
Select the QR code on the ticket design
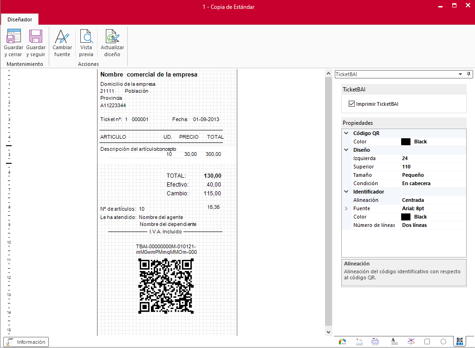point(166,286)
